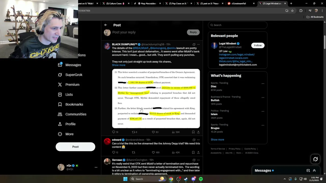This screenshot has width=326, height=183.
Task: Open Communities in the sidebar
Action: [72, 114]
